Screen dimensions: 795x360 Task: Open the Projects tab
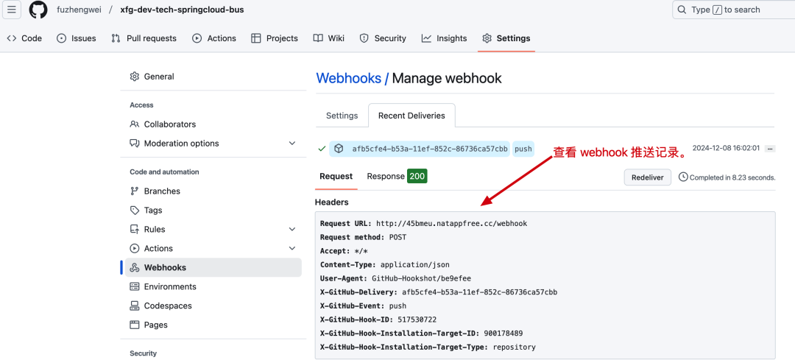pyautogui.click(x=275, y=38)
